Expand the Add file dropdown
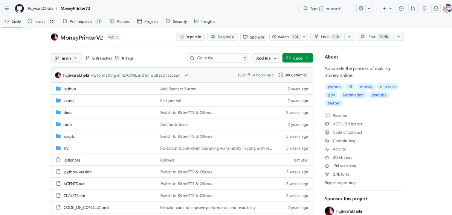This screenshot has width=452, height=215. pyautogui.click(x=266, y=58)
